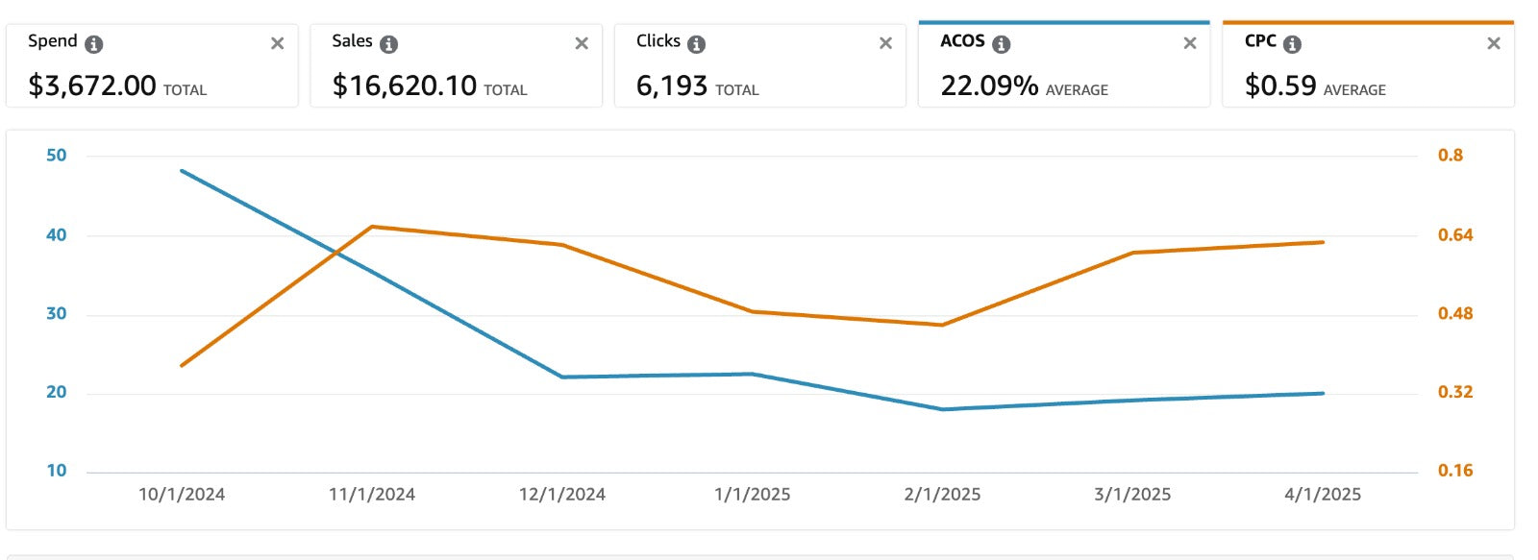
Task: Remove the Spend metric card
Action: tap(277, 43)
